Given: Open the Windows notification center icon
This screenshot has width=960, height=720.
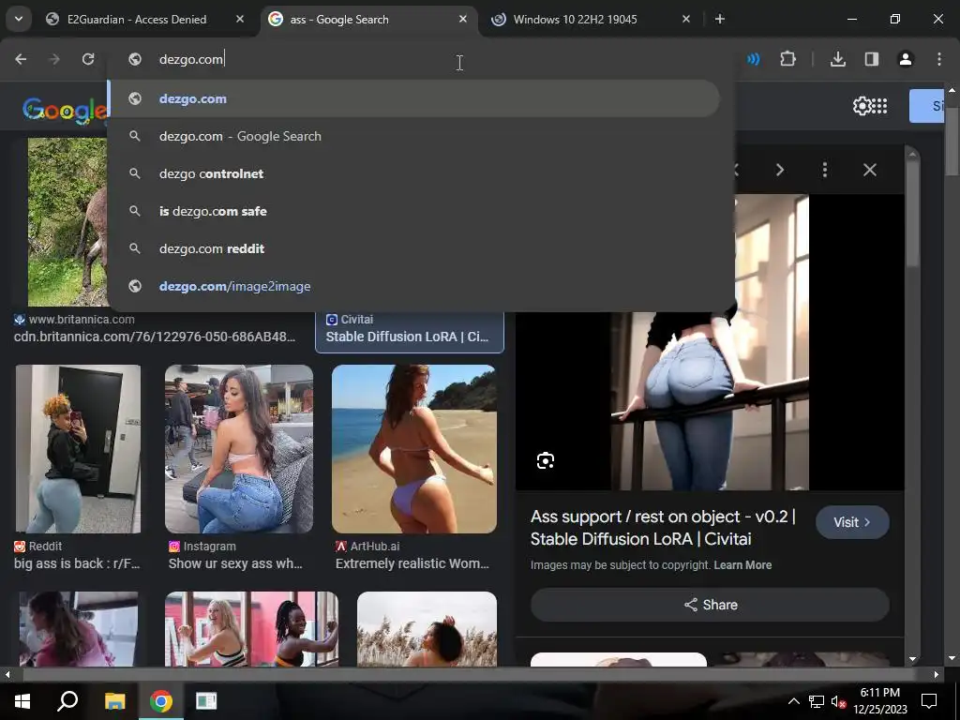Looking at the screenshot, I should pyautogui.click(x=929, y=701).
